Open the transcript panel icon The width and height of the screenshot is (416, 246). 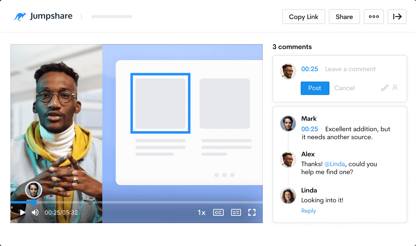point(236,212)
